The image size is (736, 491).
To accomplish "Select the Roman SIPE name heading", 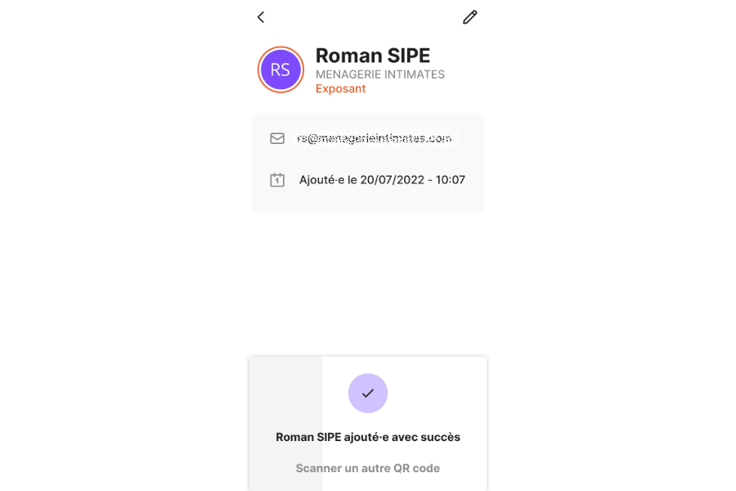I will tap(373, 56).
